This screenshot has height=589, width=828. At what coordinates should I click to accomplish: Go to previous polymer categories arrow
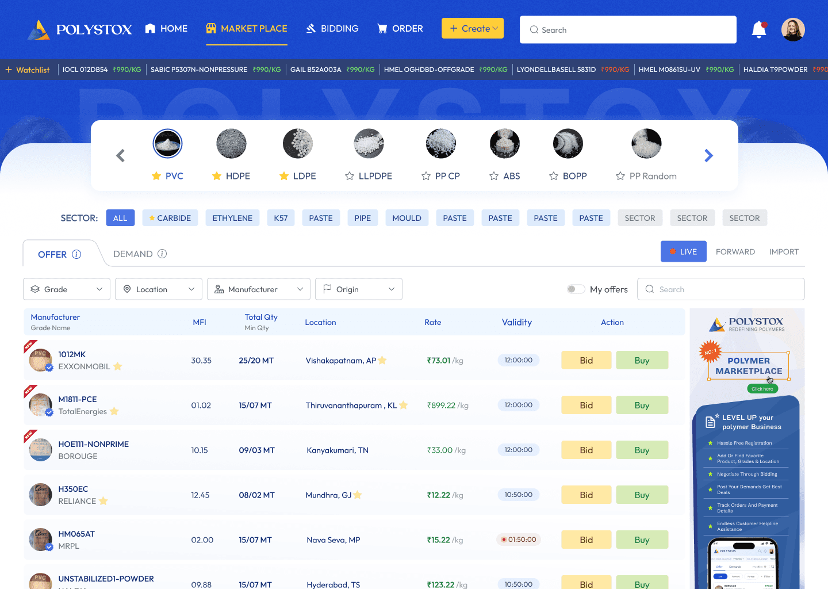click(120, 155)
